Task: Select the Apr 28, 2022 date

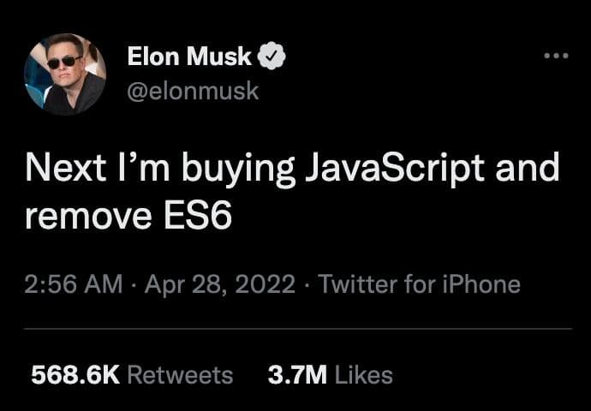Action: (220, 283)
